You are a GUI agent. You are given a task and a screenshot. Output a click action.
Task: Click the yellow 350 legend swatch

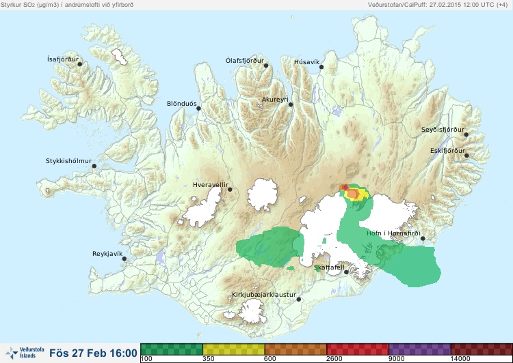234,349
